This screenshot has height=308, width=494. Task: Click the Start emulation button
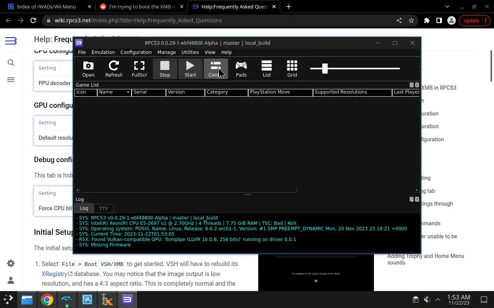pyautogui.click(x=190, y=69)
